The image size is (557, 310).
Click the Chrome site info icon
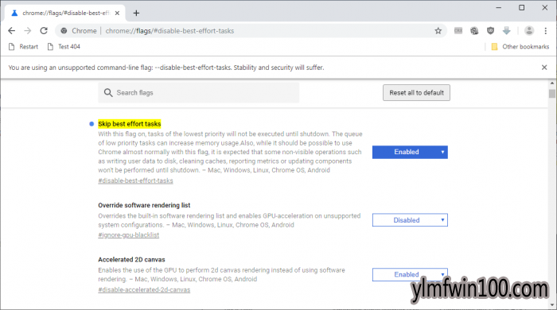pos(64,31)
